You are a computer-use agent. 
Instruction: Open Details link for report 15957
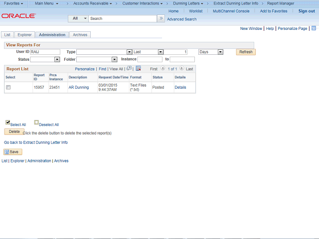coord(180,87)
